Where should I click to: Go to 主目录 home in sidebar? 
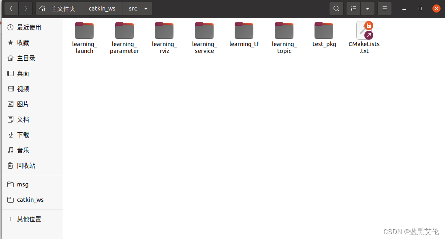32,58
